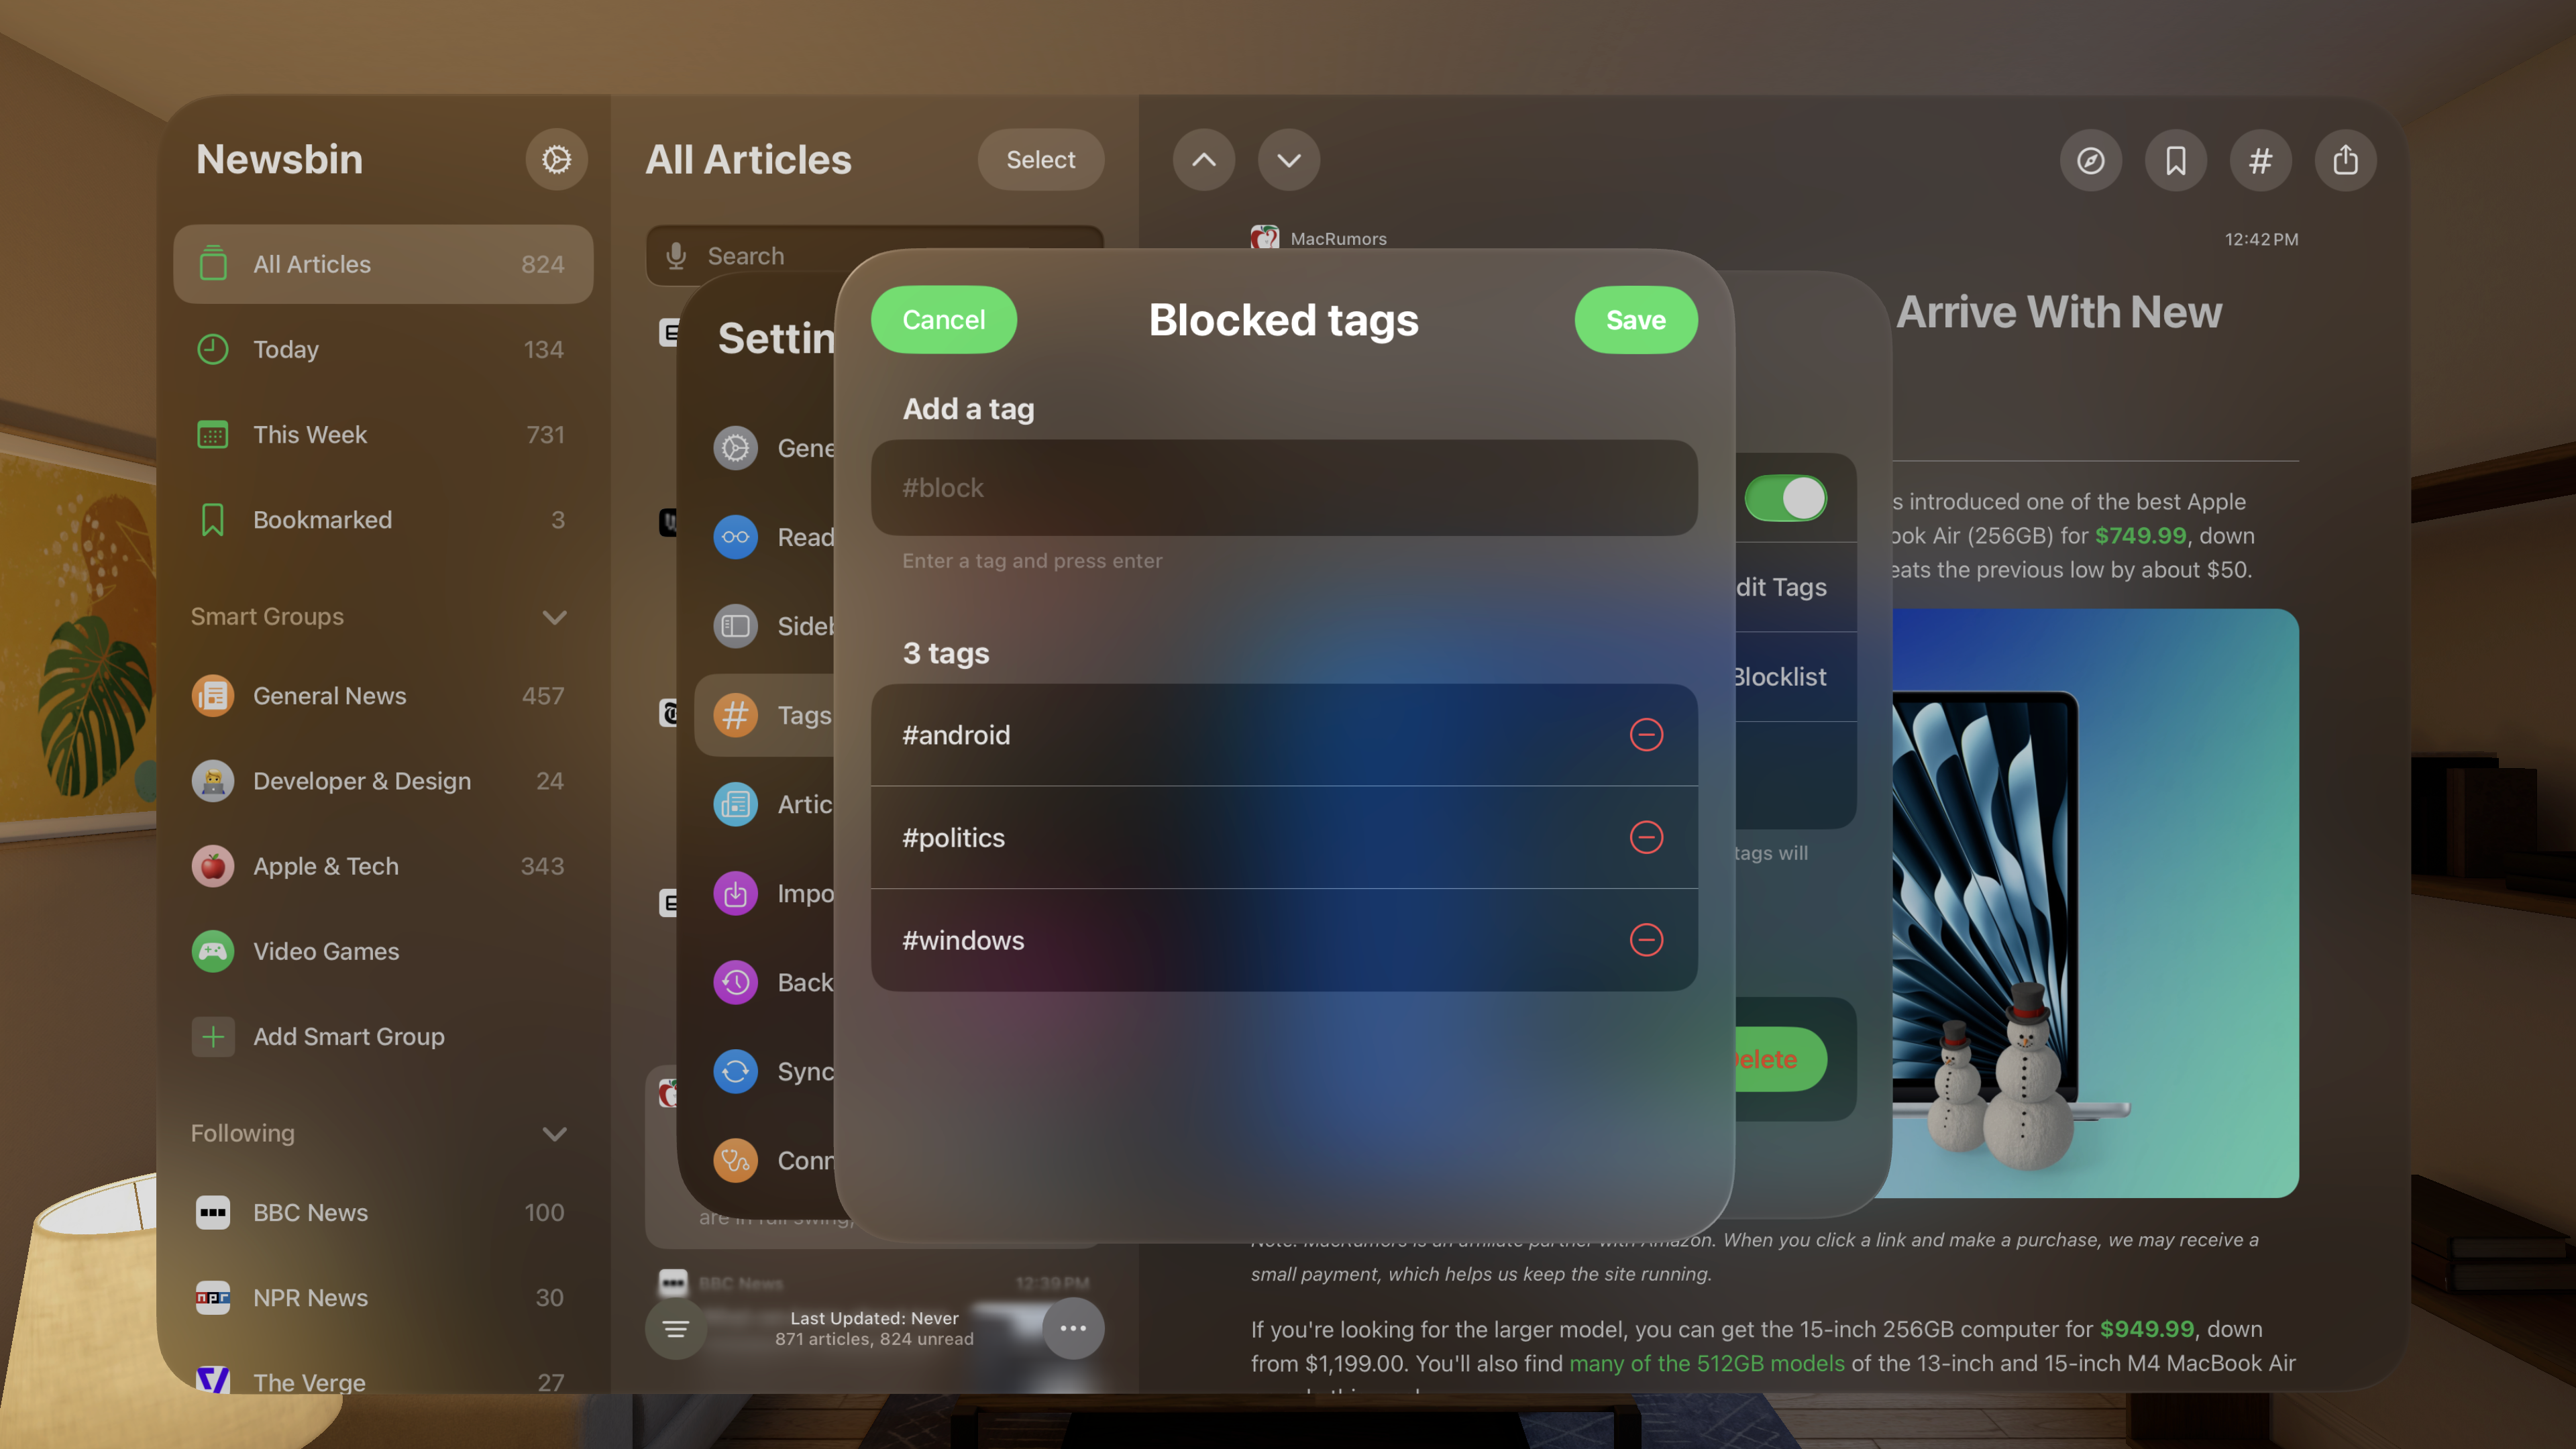This screenshot has width=2576, height=1449.
Task: Tap the search microphone icon
Action: coord(676,256)
